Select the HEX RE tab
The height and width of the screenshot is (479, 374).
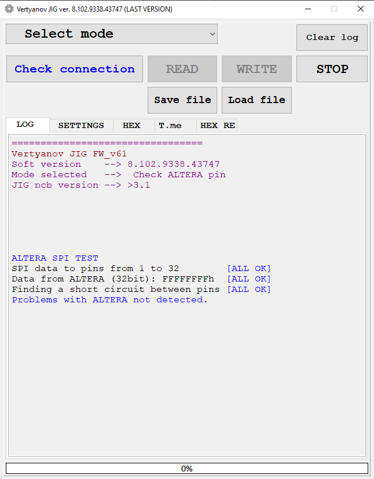tap(217, 126)
